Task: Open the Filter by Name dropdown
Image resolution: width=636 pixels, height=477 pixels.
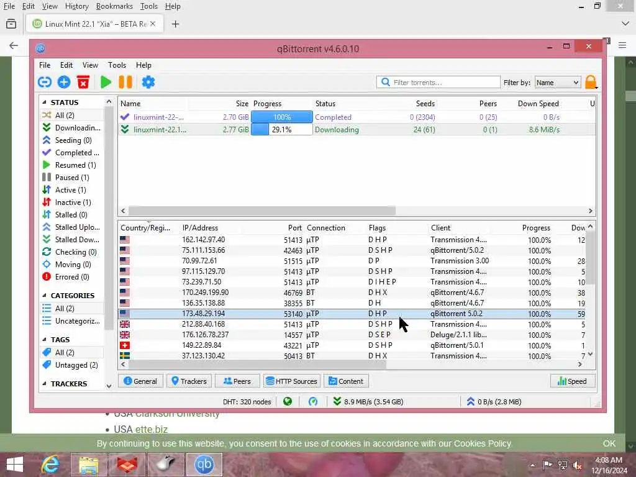Action: click(x=558, y=83)
